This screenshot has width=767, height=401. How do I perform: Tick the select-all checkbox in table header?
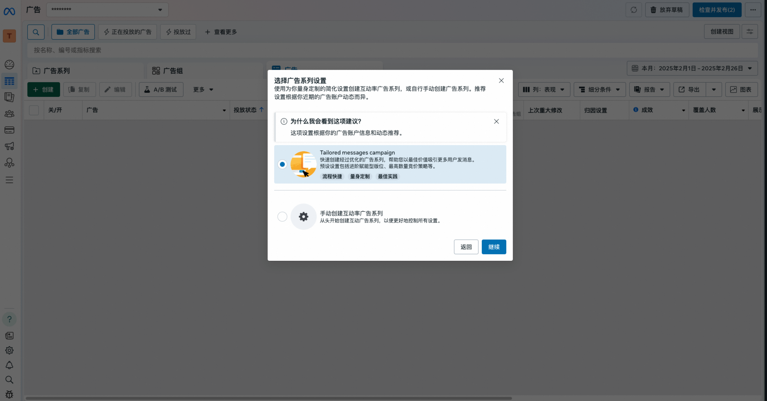(34, 110)
